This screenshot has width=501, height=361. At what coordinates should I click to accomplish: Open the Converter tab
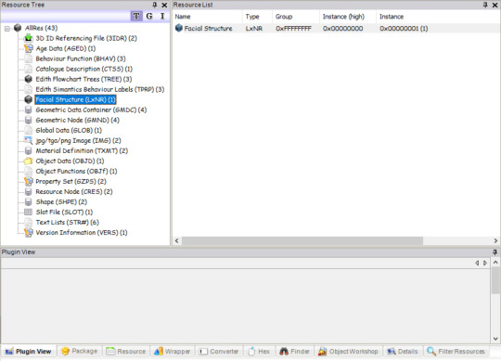click(x=219, y=352)
